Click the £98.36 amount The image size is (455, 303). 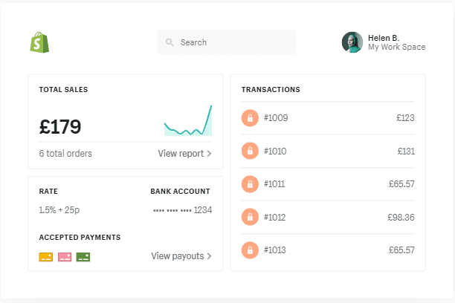coord(401,217)
